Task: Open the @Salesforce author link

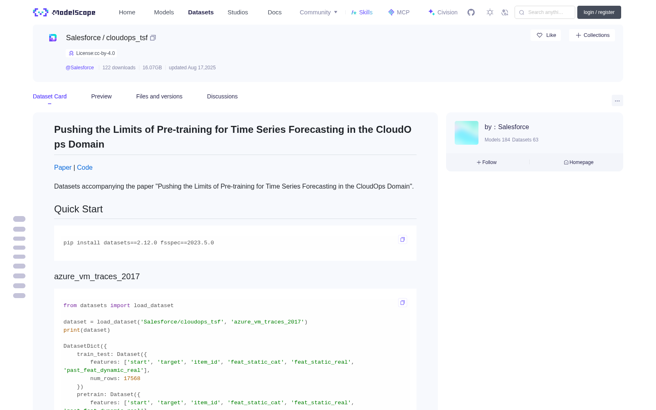Action: pyautogui.click(x=80, y=68)
